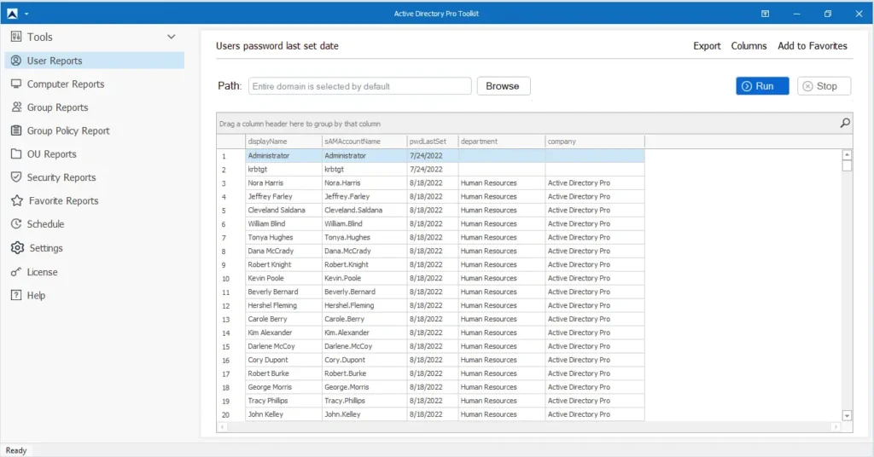
Task: Add this report to Favorites
Action: click(813, 46)
